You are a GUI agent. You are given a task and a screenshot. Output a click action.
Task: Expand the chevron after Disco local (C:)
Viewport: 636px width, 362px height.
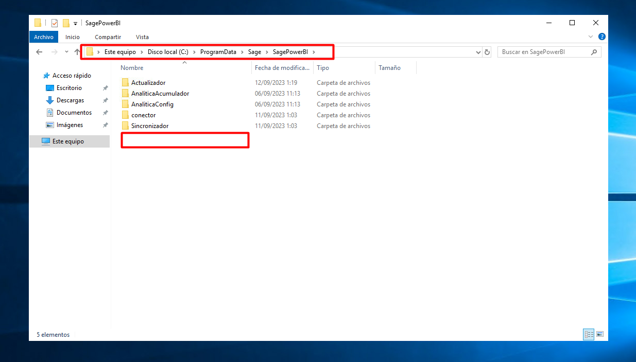194,52
